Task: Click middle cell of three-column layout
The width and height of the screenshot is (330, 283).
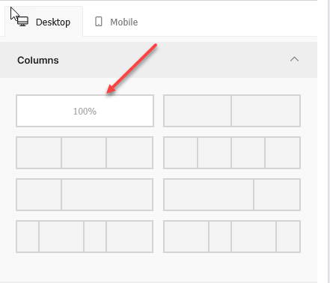Action: click(x=84, y=153)
